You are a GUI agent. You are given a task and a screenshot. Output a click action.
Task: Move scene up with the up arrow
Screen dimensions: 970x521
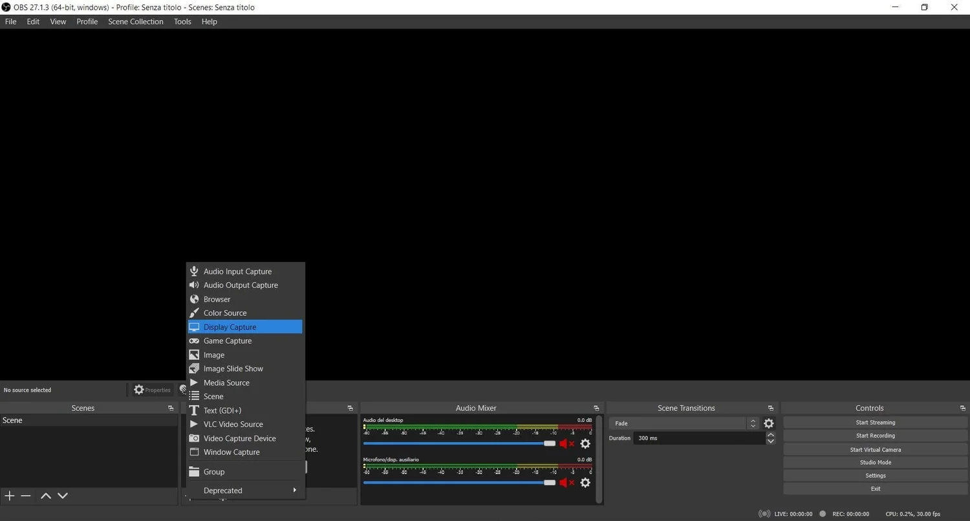[45, 495]
